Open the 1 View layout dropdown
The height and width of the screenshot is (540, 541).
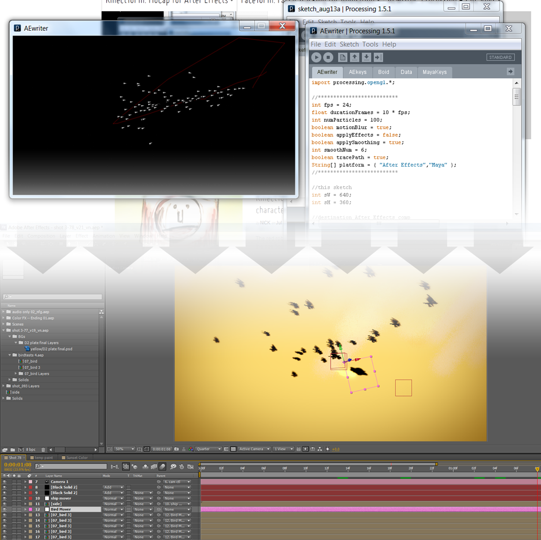tap(283, 449)
